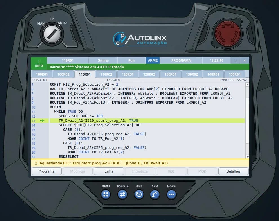Switch to the 100R02 tab
Screen dimensions: 279x221
click(x=63, y=74)
